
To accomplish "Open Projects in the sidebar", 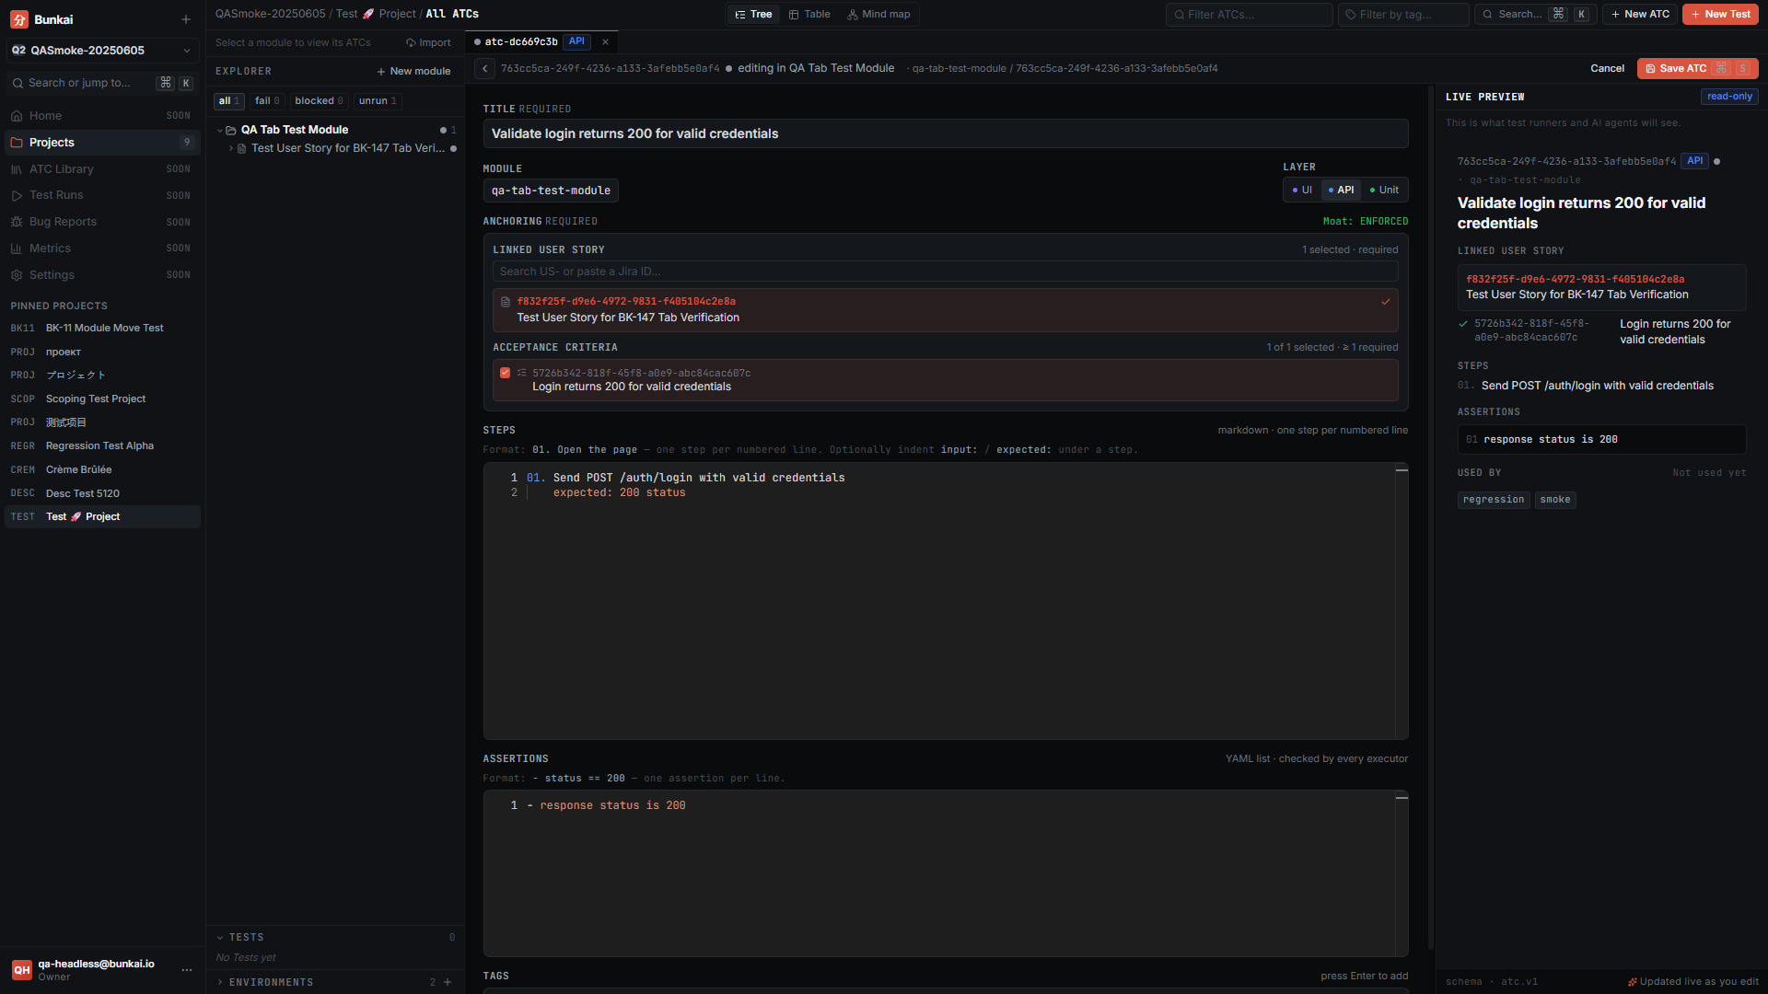I will click(102, 143).
